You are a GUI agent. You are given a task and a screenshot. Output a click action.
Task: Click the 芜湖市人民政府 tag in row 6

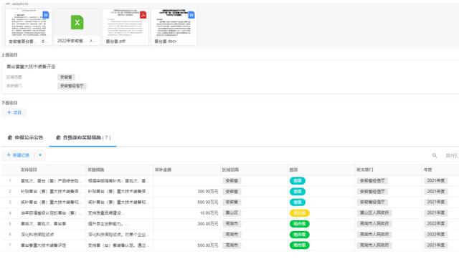pos(374,235)
